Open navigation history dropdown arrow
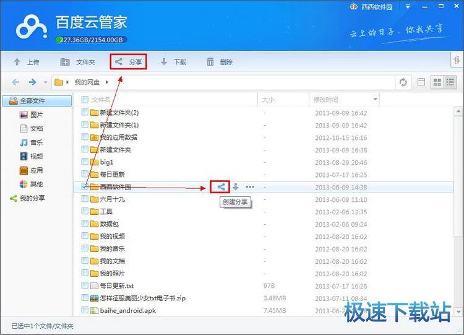Image resolution: width=464 pixels, height=335 pixels. 45,82
